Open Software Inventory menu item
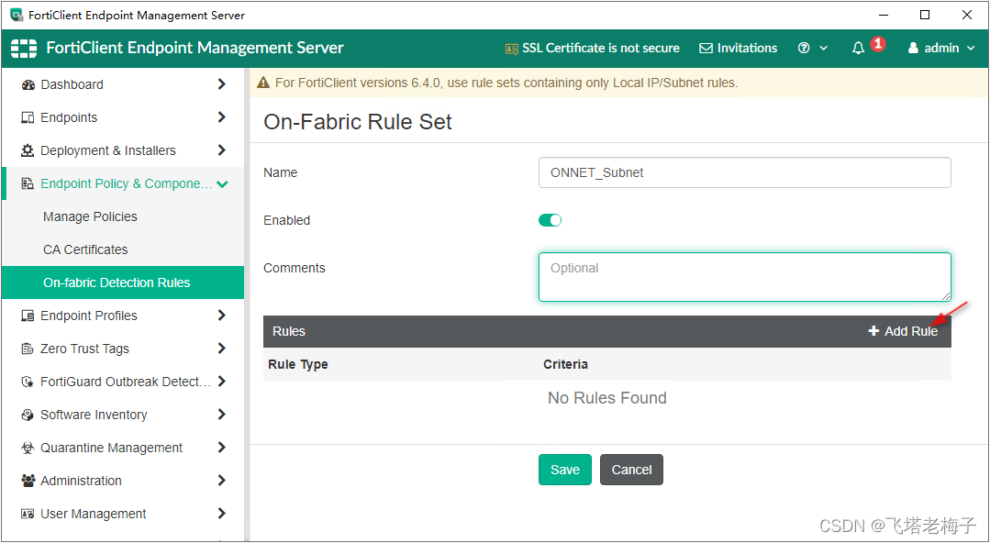Image resolution: width=990 pixels, height=543 pixels. coord(123,415)
